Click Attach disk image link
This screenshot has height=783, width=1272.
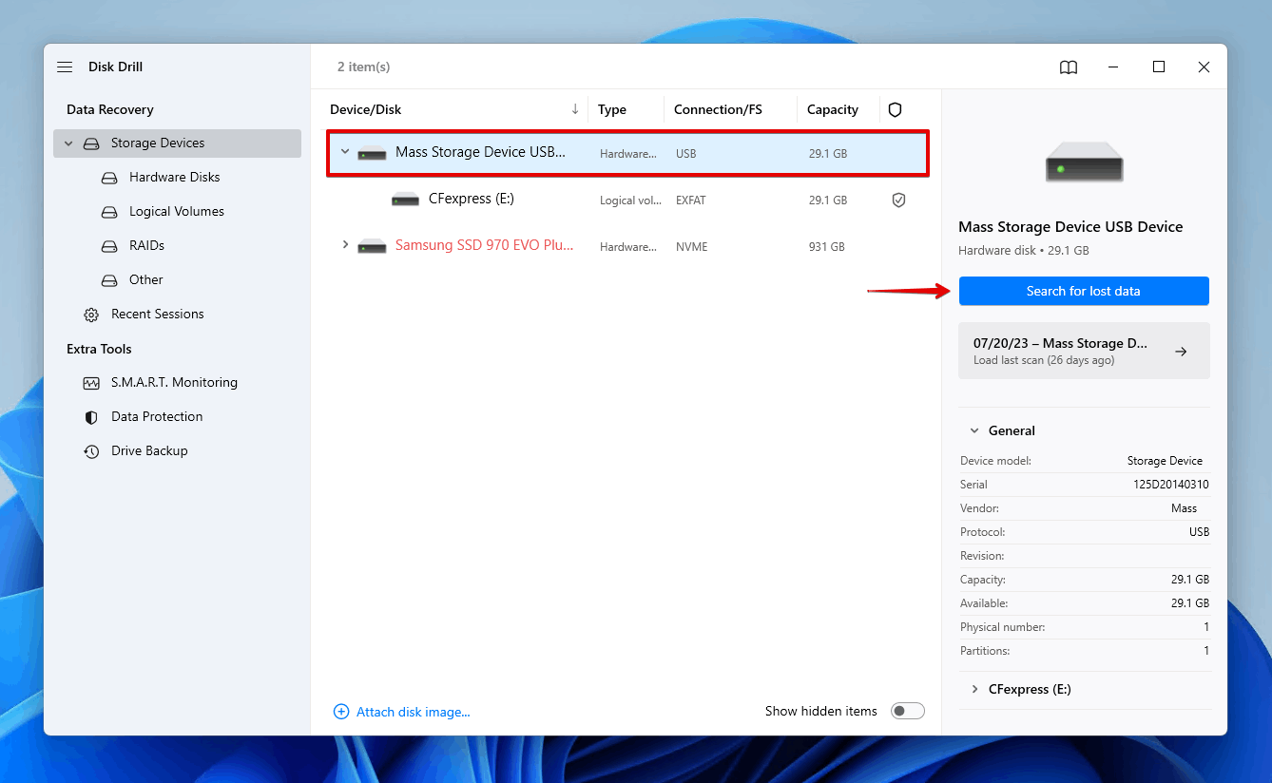413,712
